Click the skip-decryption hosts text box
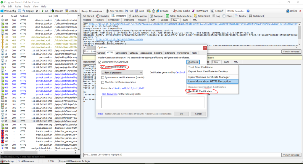 click(153, 102)
